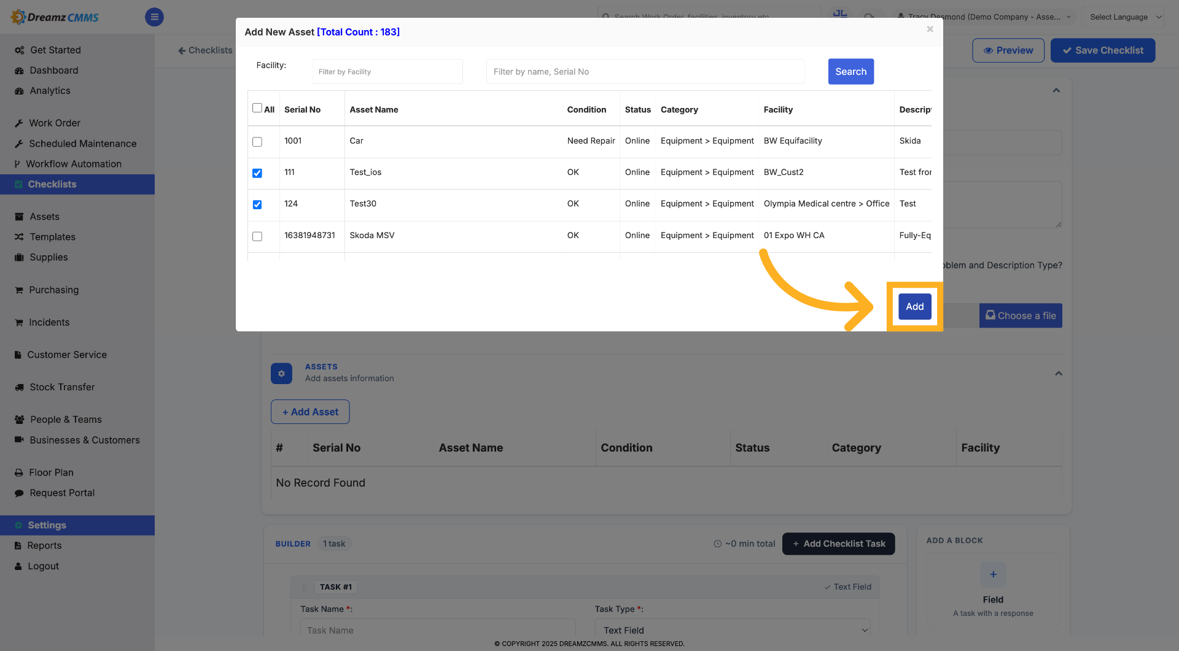Screen dimensions: 1179x651
Task: Open the Filter by Facility dropdown
Action: tap(387, 72)
